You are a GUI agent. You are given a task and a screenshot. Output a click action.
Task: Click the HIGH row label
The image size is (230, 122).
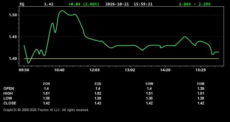click(x=8, y=93)
